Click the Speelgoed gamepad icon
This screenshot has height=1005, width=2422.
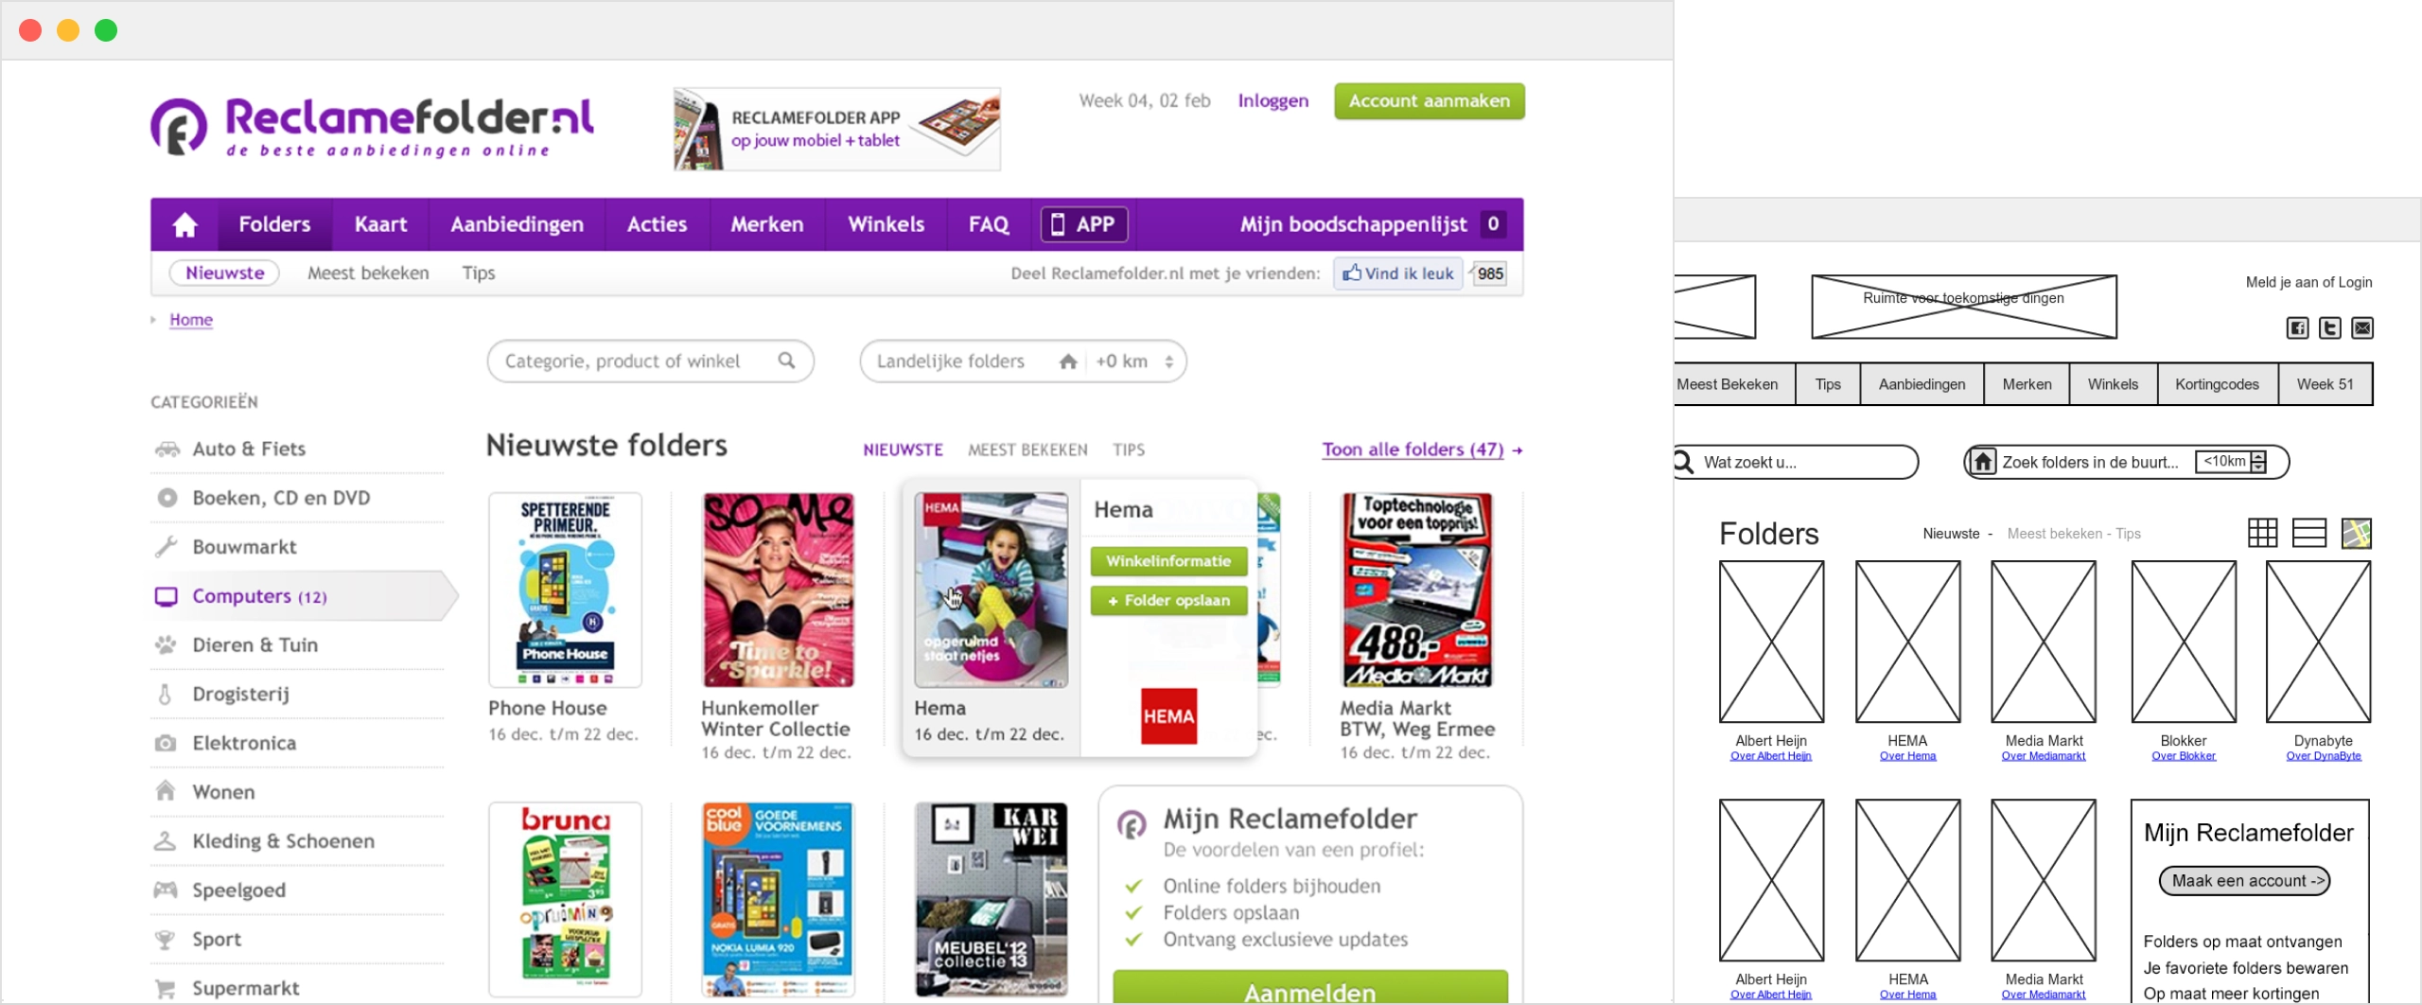pos(166,890)
